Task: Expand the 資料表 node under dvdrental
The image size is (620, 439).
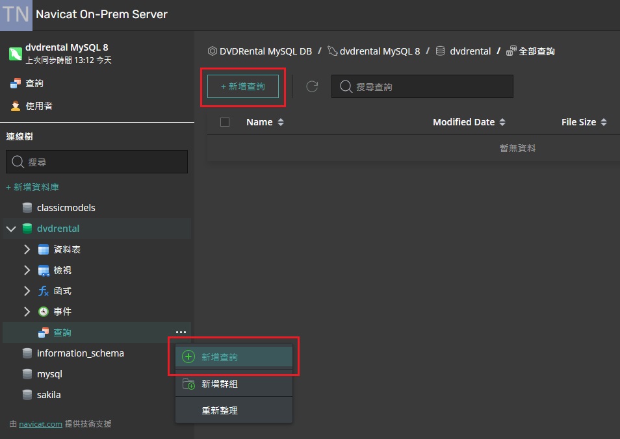Action: (x=27, y=249)
